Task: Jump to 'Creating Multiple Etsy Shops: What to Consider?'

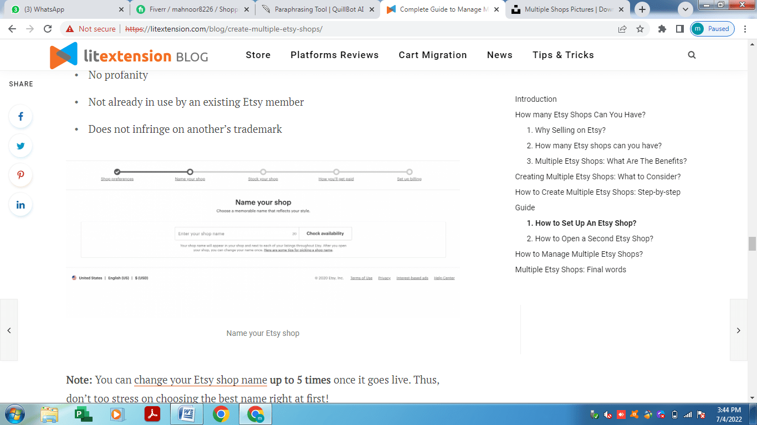Action: pyautogui.click(x=598, y=177)
